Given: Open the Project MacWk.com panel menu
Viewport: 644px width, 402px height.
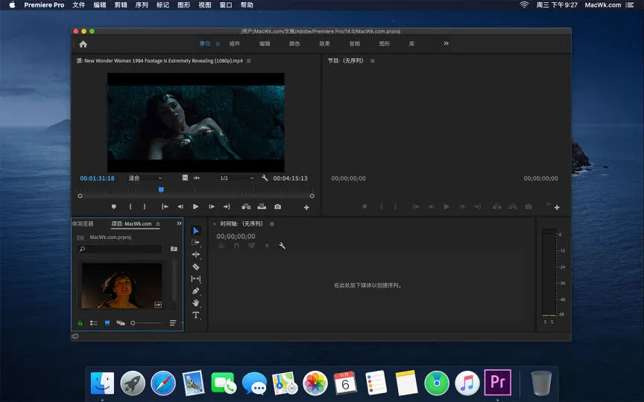Looking at the screenshot, I should point(158,224).
